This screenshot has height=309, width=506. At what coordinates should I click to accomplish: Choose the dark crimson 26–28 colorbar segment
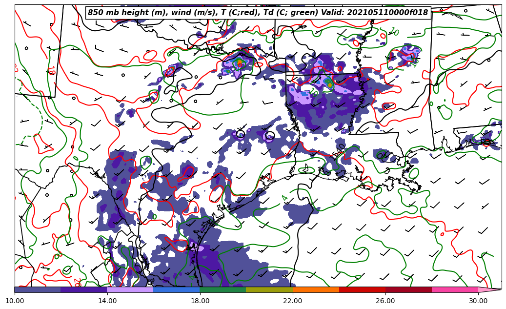[x=408, y=289]
